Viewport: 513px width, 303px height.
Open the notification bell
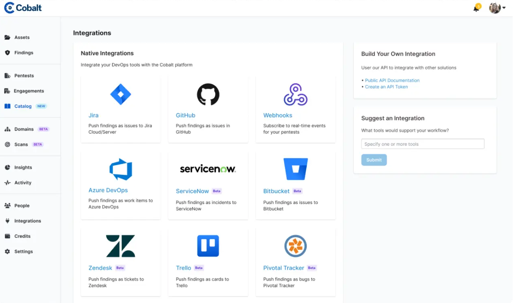477,7
